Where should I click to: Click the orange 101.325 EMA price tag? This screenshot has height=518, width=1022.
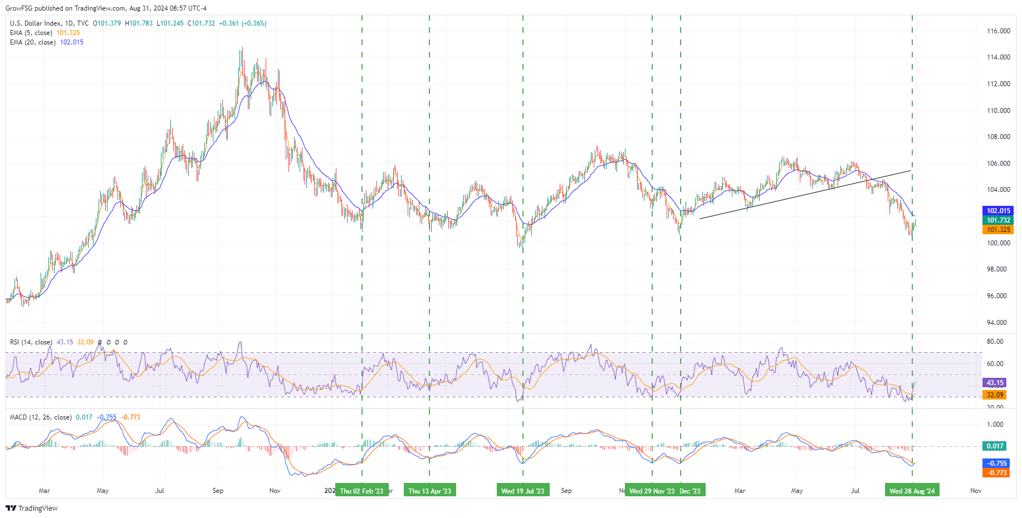coord(997,230)
